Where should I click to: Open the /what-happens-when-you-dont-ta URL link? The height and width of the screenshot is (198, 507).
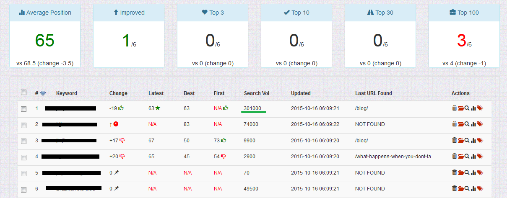[393, 157]
